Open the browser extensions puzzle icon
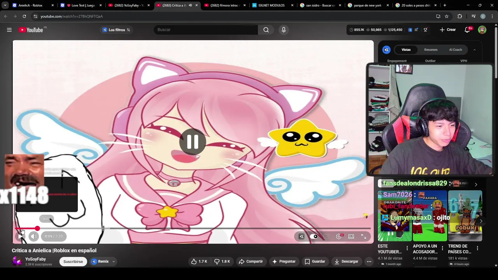This screenshot has height=280, width=498. coord(460,16)
